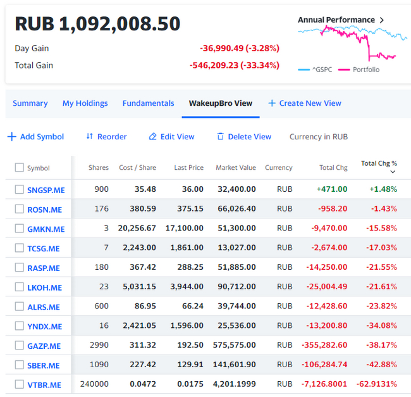Go to the Fundamentals tab
This screenshot has width=411, height=397.
[148, 103]
